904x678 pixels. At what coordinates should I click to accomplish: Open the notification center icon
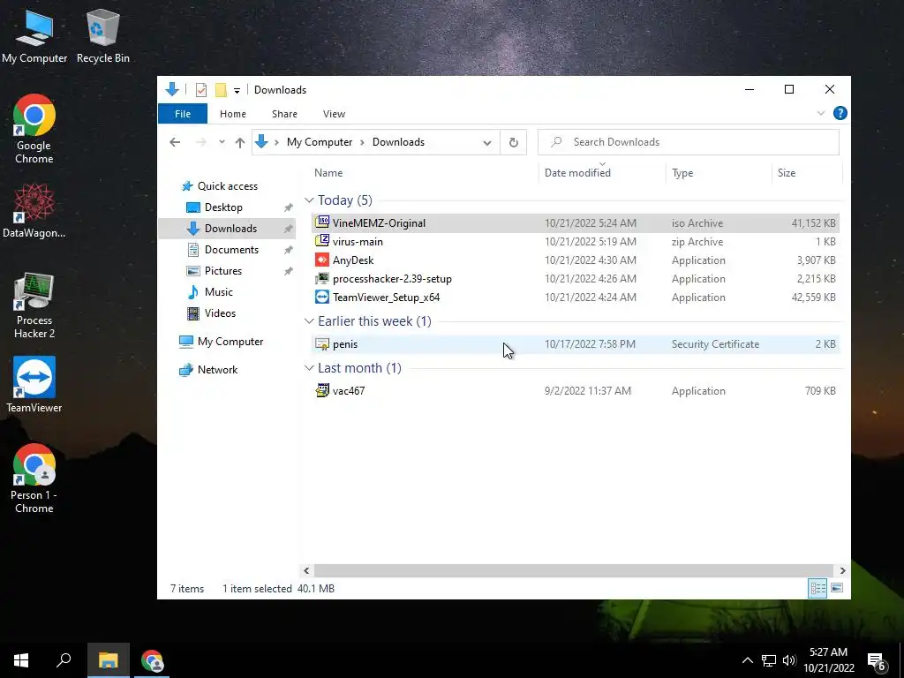(x=878, y=661)
